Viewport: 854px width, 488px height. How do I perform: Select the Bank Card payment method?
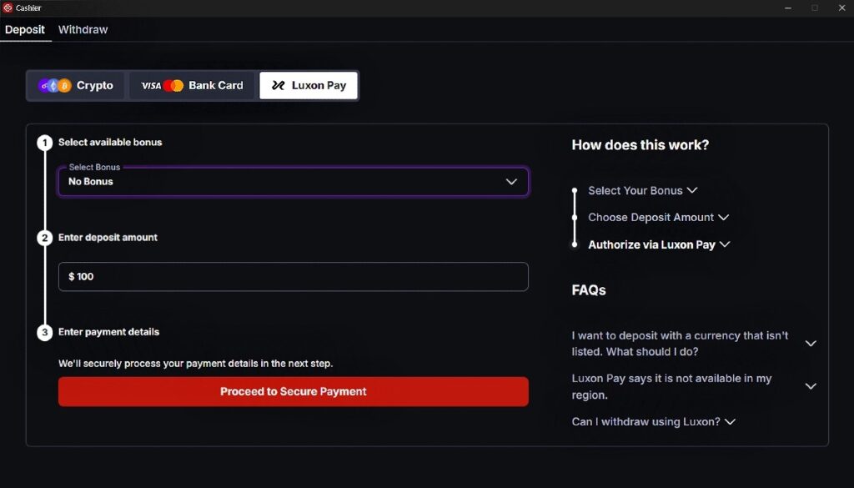[x=192, y=84]
